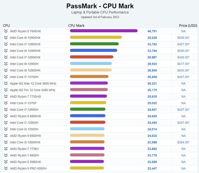Screen dimensions: 199x173
Task: Click the score 24,640
Action: [x=152, y=116]
